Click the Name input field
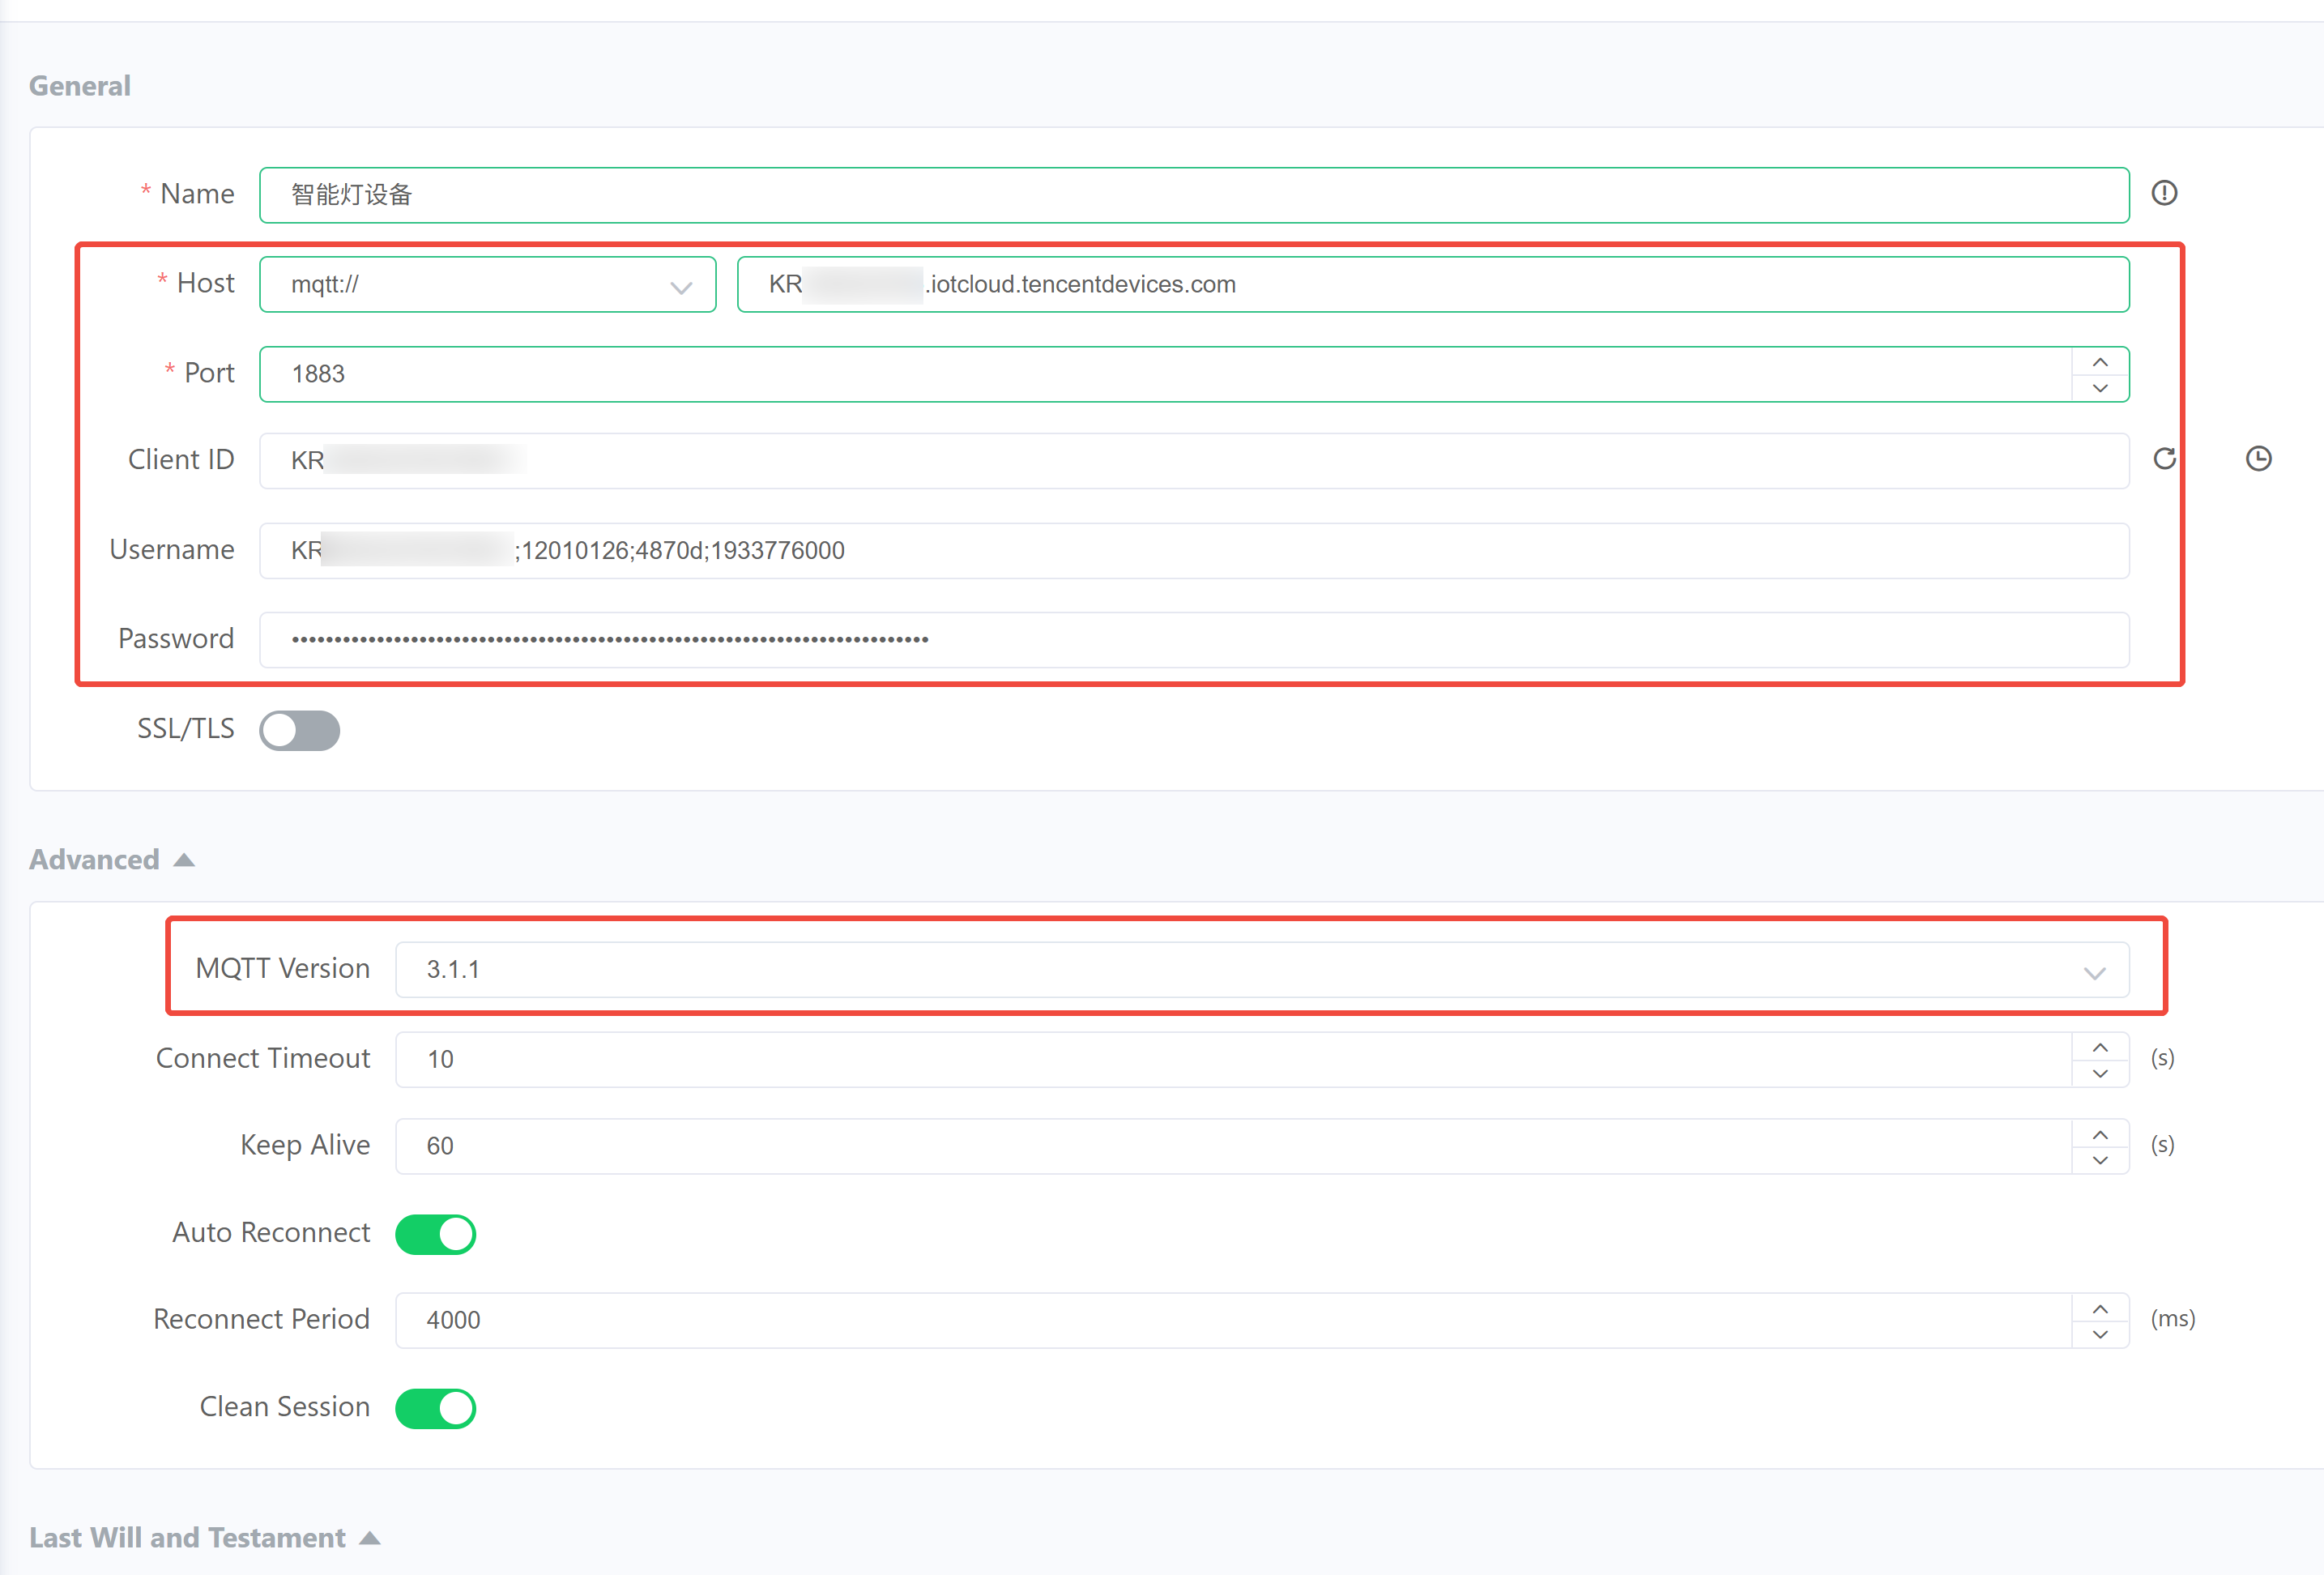2324x1575 pixels. pos(1193,195)
